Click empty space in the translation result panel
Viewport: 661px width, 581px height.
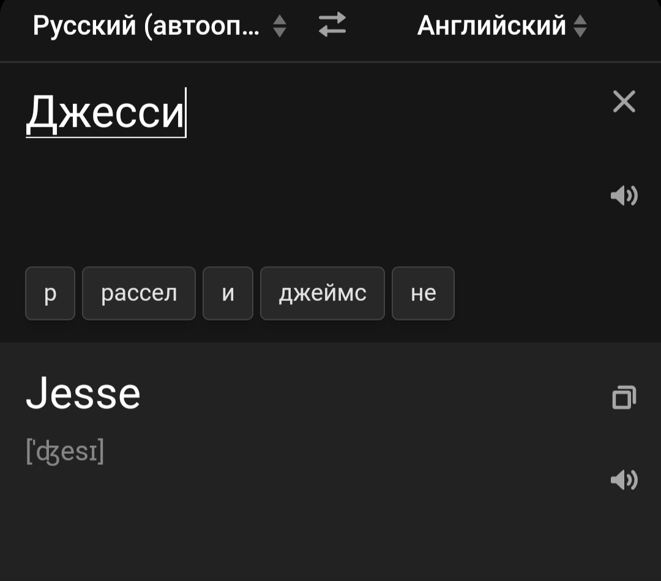pyautogui.click(x=306, y=526)
